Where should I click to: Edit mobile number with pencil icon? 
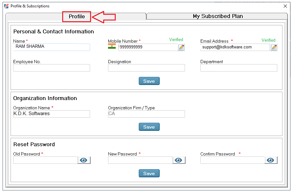pos(181,47)
